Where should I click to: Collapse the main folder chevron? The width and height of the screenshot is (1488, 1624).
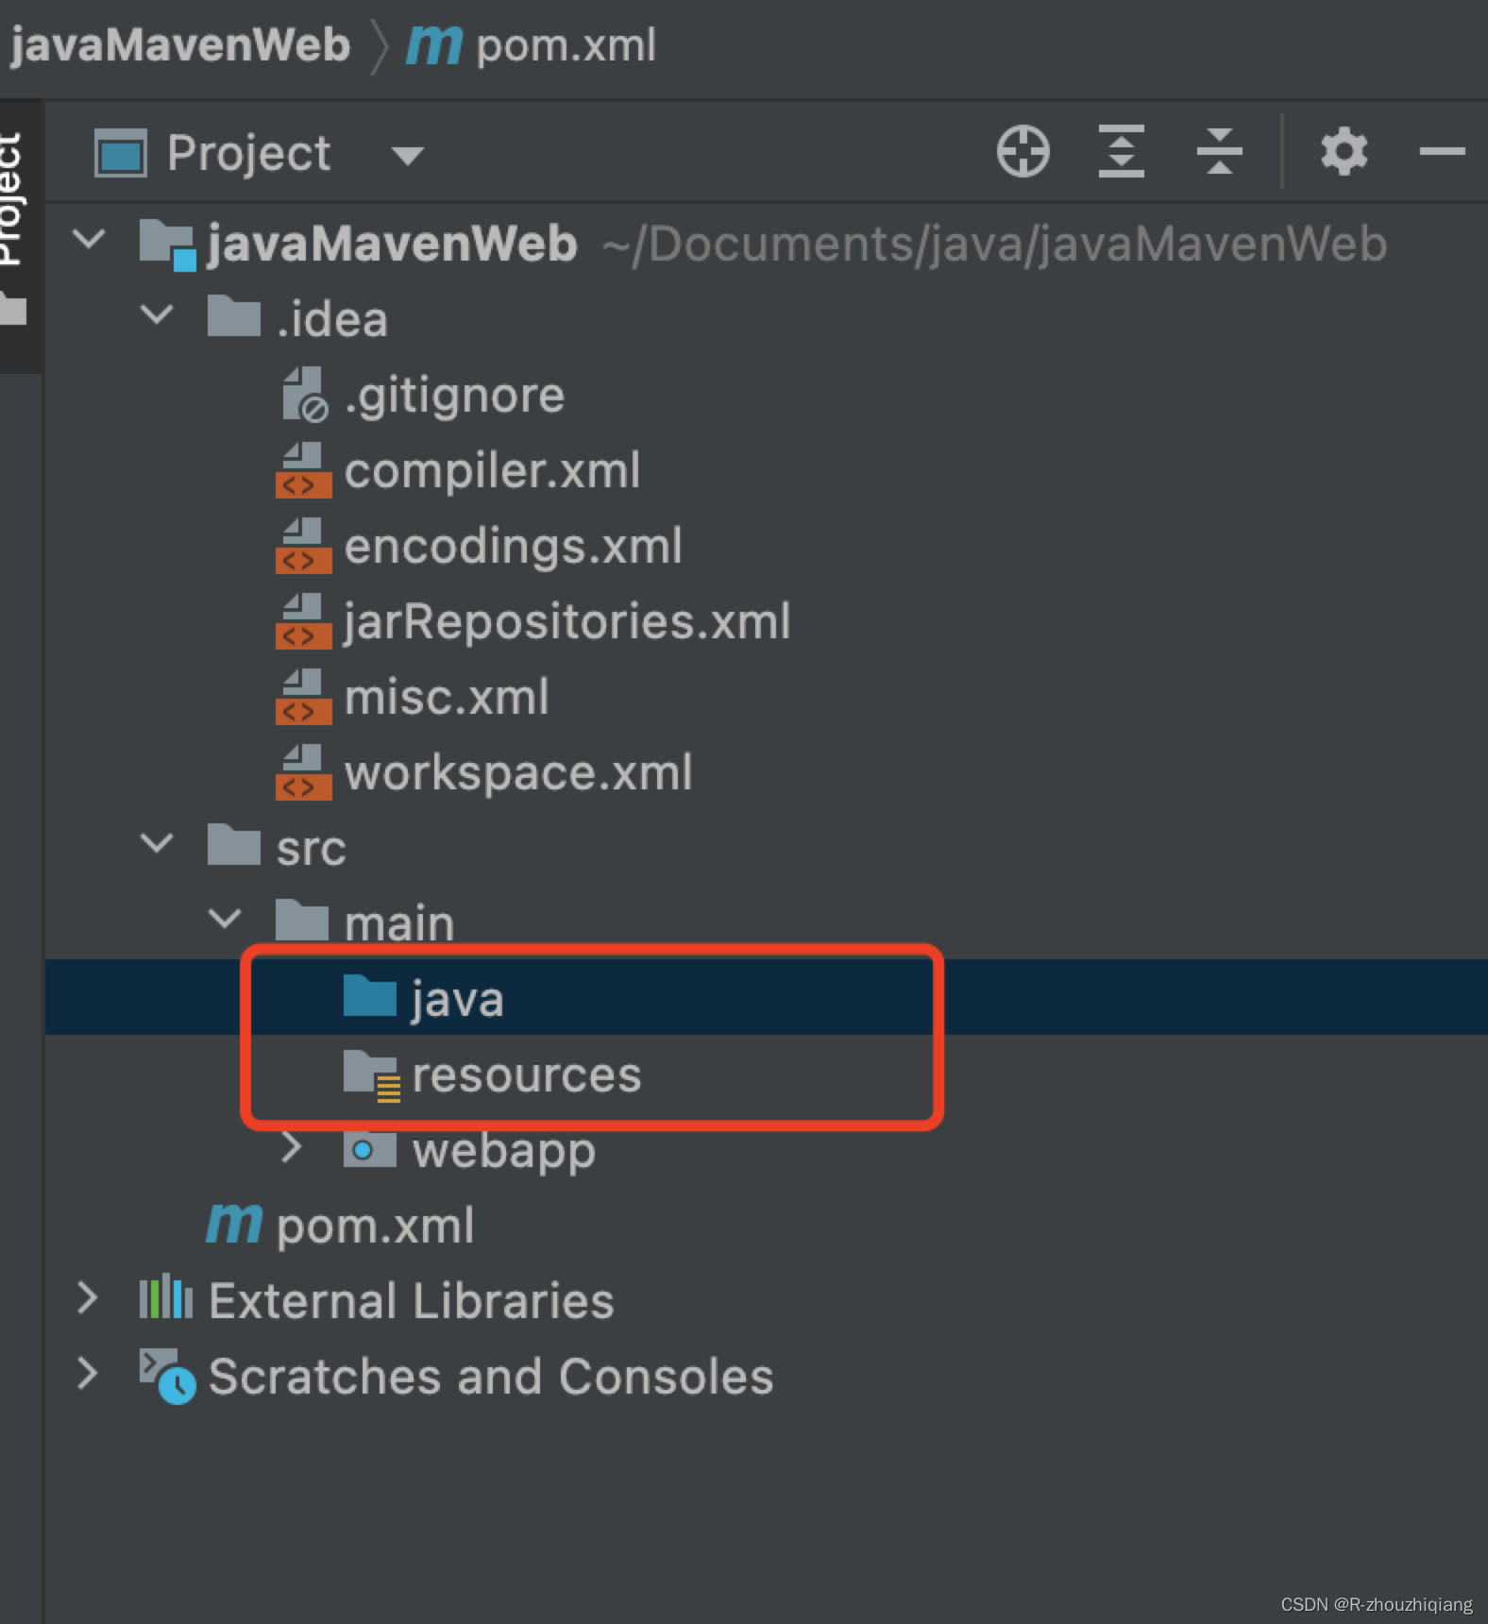click(x=225, y=919)
